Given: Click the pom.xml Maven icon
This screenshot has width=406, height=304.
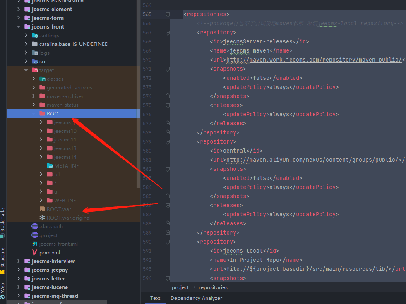Looking at the screenshot, I should (x=35, y=252).
